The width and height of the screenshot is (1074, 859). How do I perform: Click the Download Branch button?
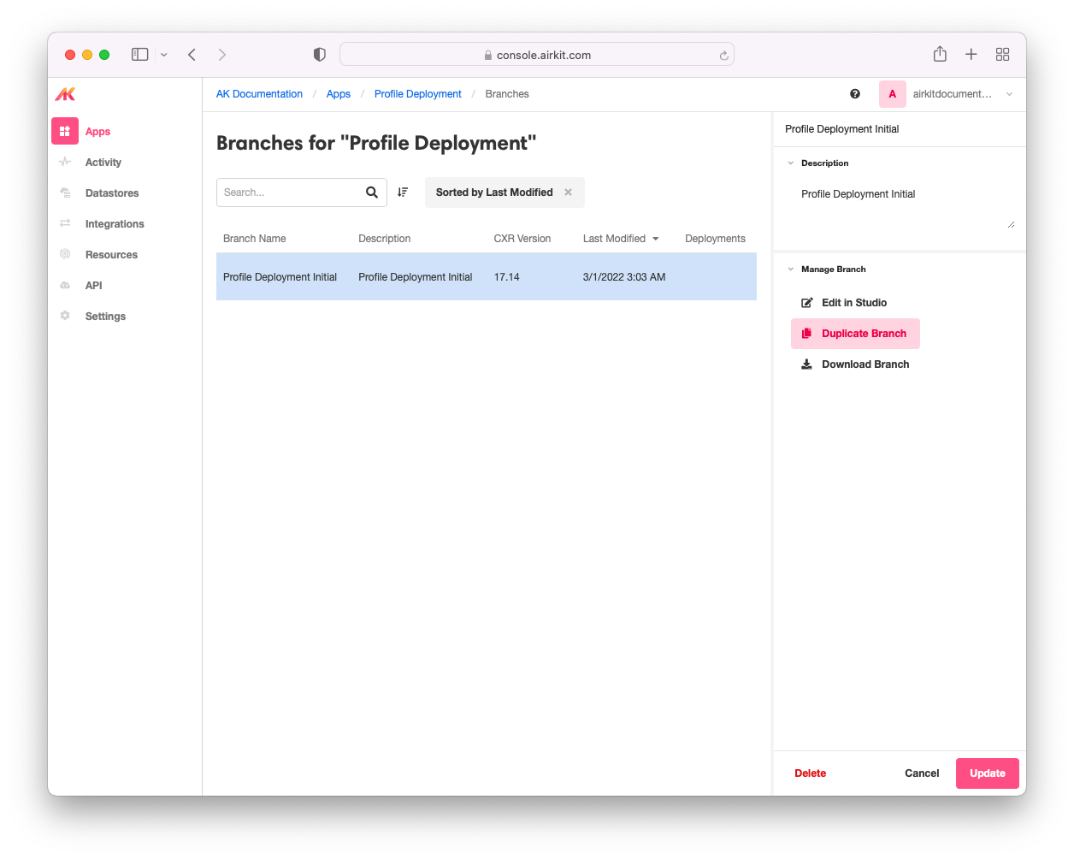coord(855,364)
